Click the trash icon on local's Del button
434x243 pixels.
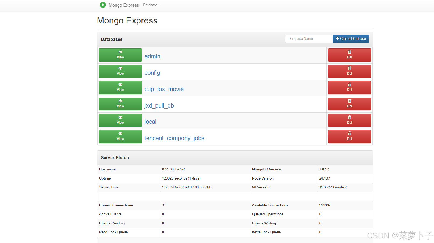(349, 117)
